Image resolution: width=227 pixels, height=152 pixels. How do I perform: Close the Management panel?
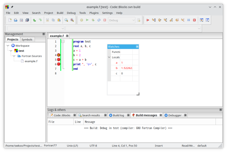pos(43,34)
